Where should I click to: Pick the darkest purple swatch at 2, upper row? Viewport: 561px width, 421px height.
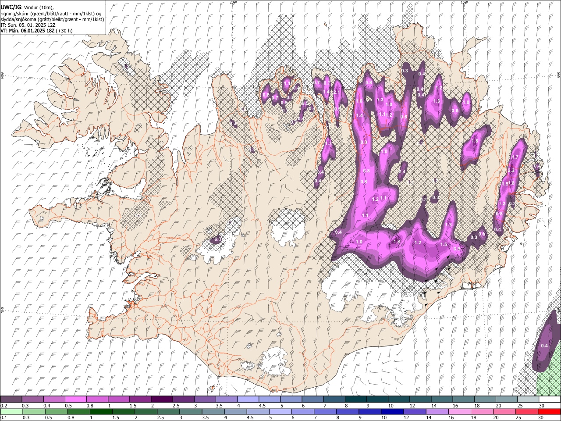[x=161, y=400]
